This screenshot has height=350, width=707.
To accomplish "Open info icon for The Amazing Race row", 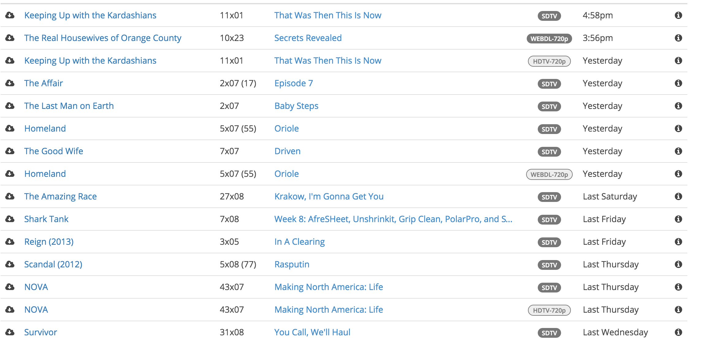I will pyautogui.click(x=678, y=196).
